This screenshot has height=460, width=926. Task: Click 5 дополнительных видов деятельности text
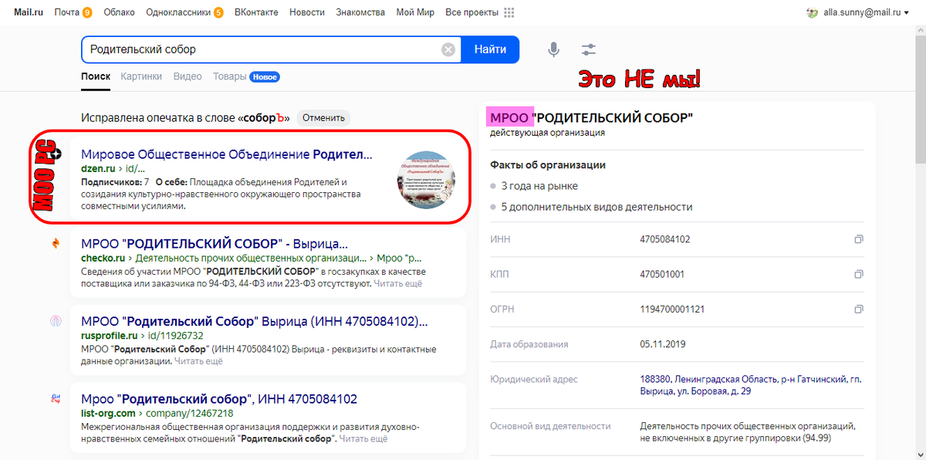click(596, 207)
